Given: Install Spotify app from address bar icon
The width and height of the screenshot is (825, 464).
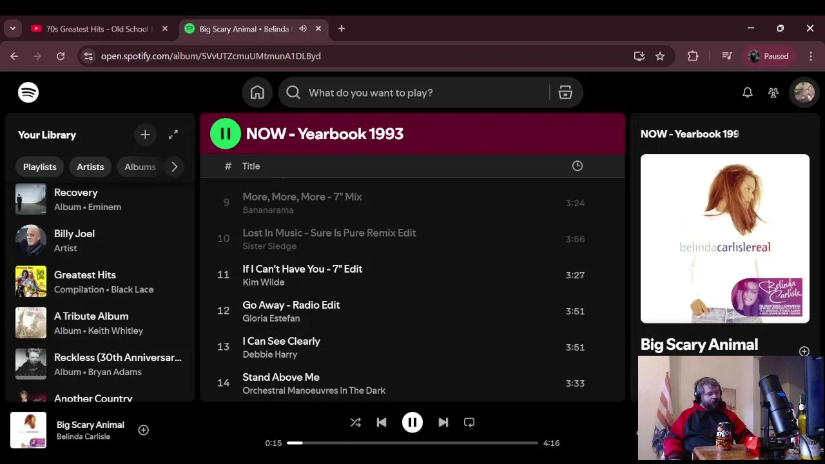Looking at the screenshot, I should coord(639,56).
